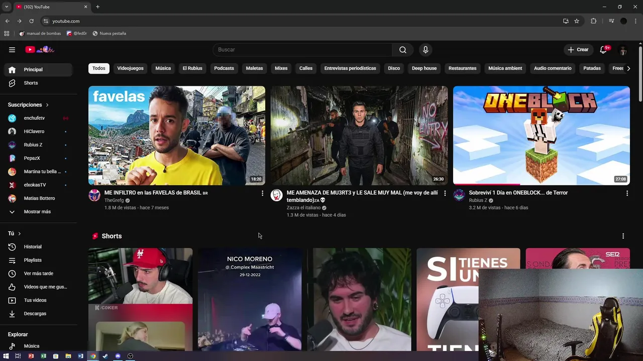
Task: Expand Mostrar más subscriptions
Action: coord(38,212)
